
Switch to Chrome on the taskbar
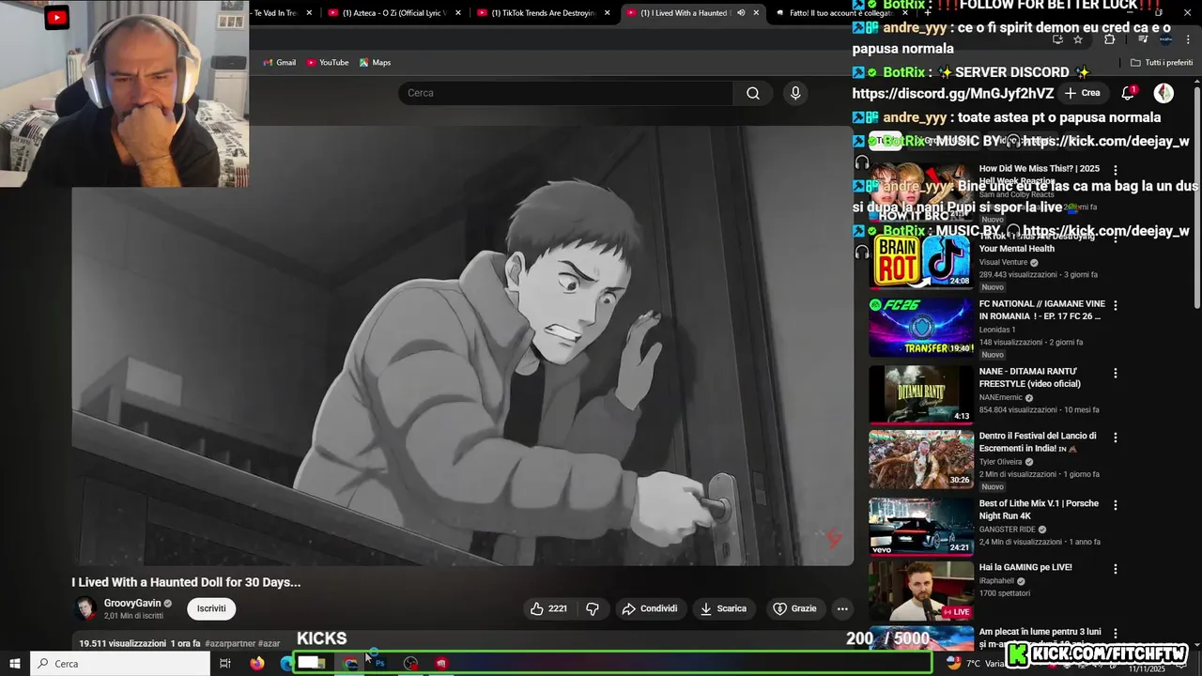point(351,664)
